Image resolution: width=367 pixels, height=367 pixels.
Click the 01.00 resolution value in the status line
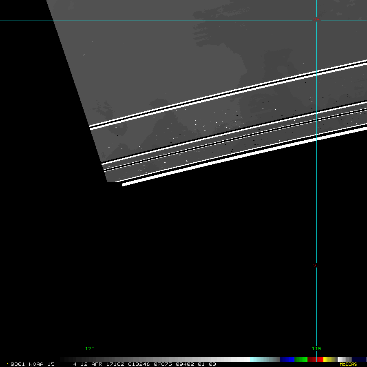[207, 364]
